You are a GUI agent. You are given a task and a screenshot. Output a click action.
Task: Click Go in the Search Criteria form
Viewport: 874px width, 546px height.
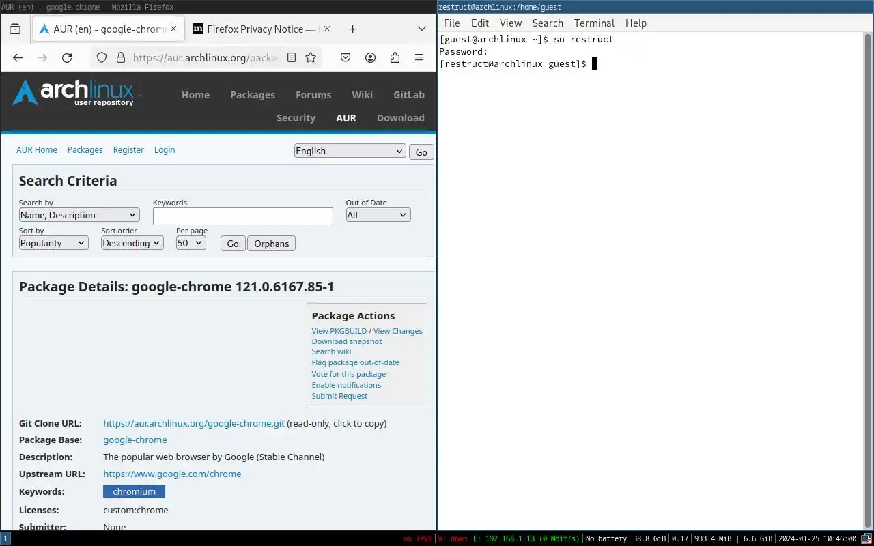(233, 244)
